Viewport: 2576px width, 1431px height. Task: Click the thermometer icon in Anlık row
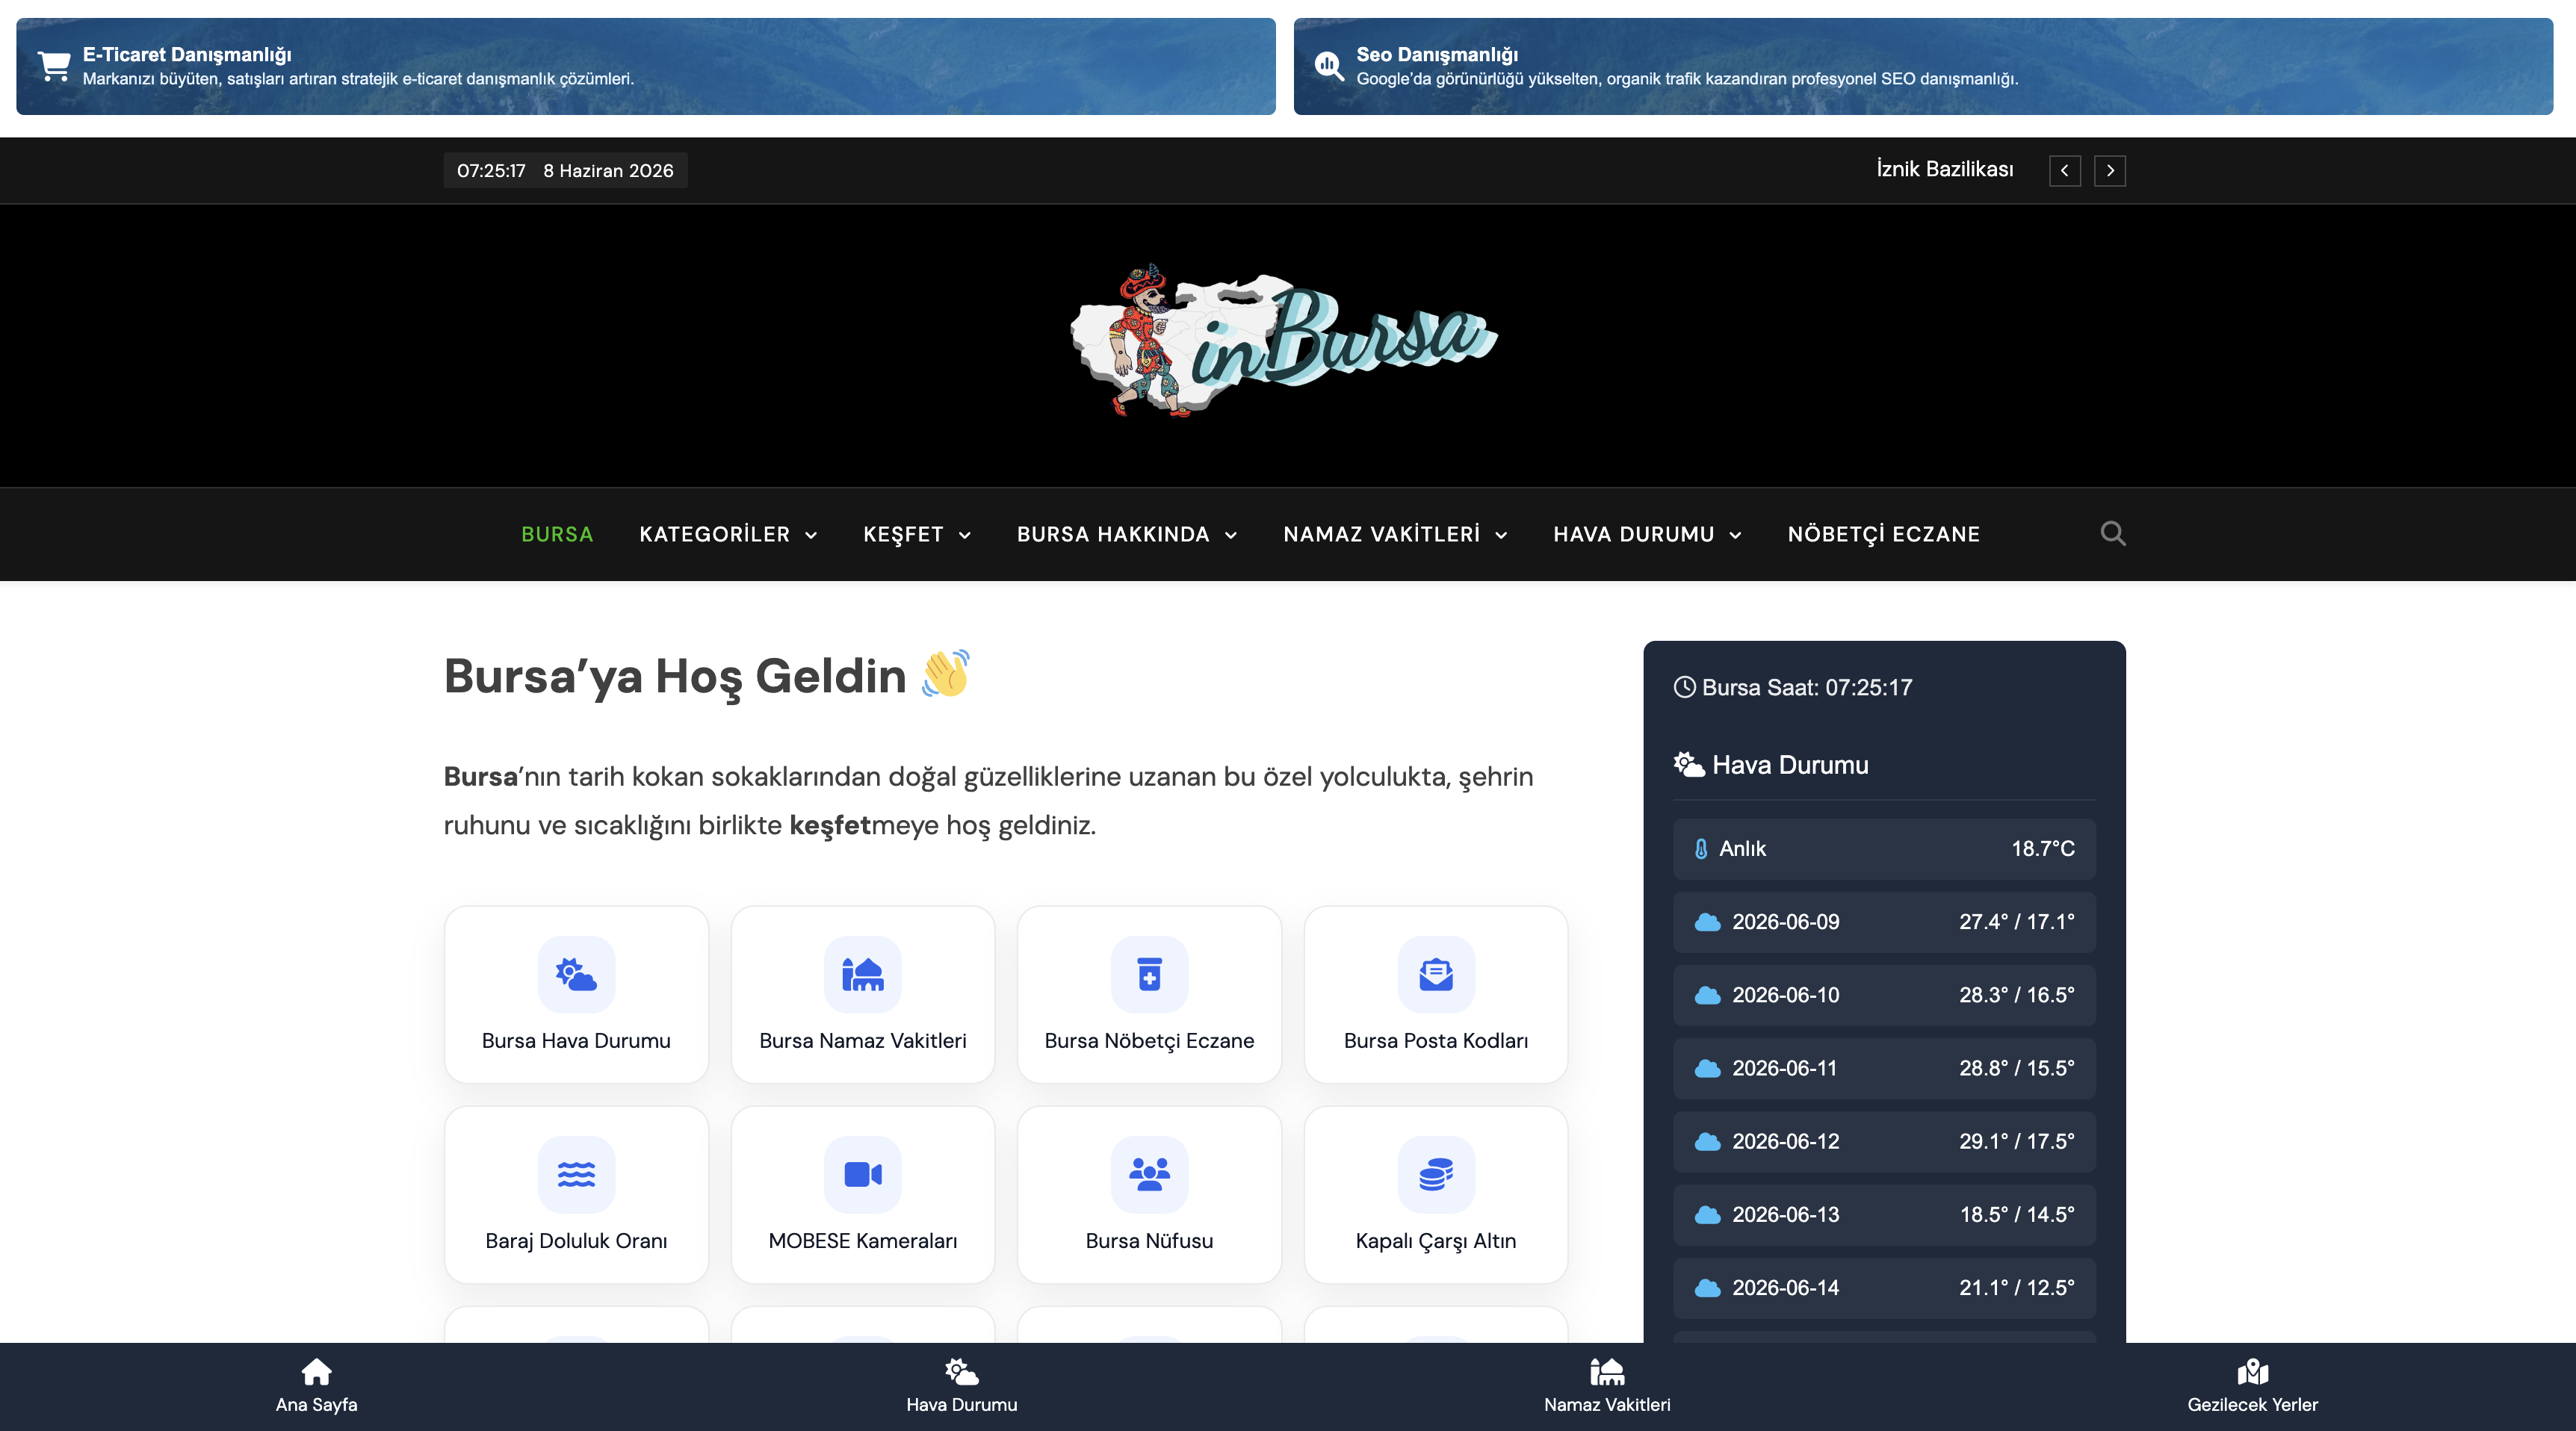pyautogui.click(x=1701, y=849)
